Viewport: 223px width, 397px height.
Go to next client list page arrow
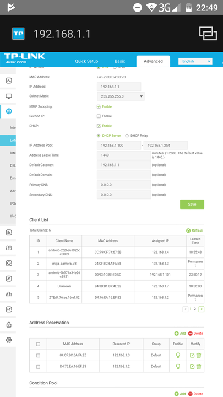pos(202,309)
